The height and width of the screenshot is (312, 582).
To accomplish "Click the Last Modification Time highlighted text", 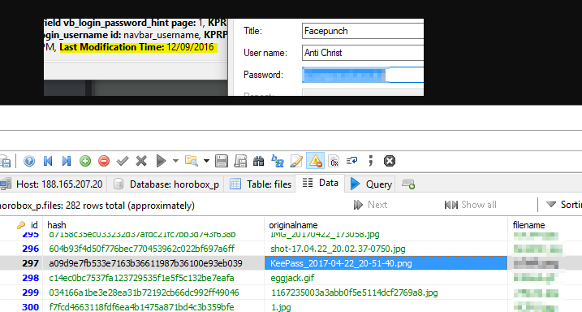I will coord(138,47).
